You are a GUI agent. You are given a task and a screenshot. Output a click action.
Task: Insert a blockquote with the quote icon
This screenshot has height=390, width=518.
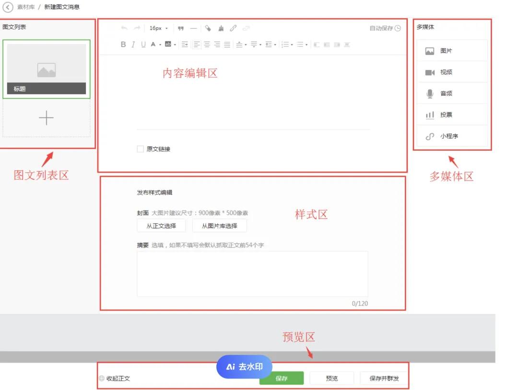[181, 28]
